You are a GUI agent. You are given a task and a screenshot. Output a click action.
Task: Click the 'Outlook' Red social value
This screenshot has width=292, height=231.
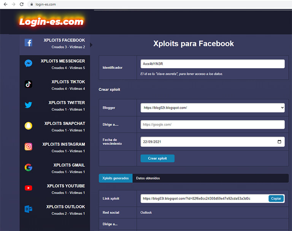tap(146, 212)
